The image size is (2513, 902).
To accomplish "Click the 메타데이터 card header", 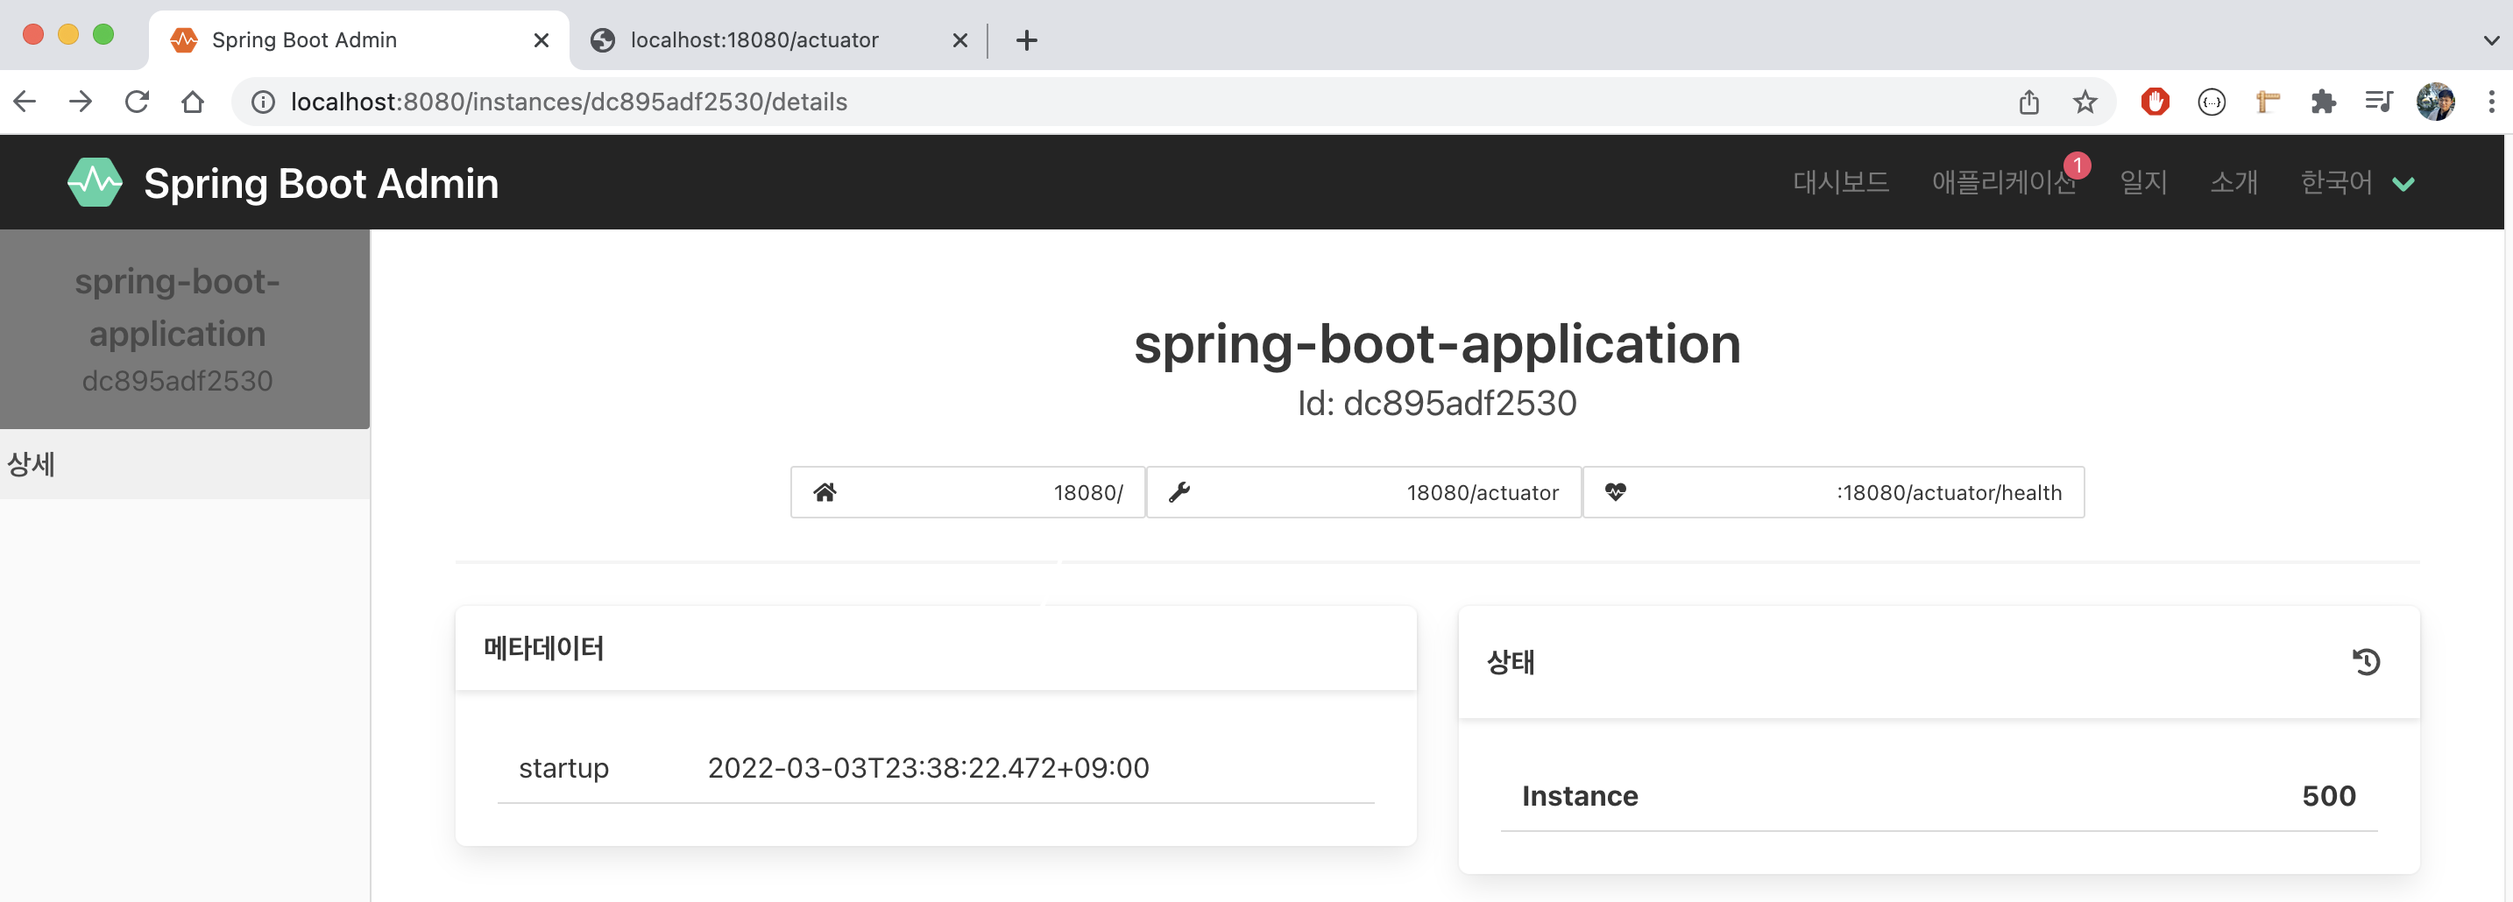I will pos(936,648).
